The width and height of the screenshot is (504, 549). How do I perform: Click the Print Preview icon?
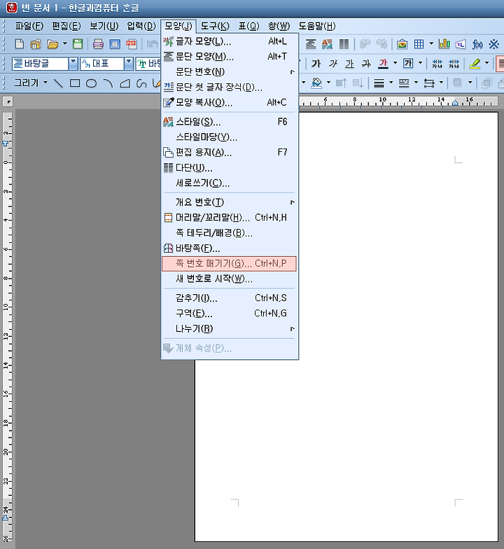[115, 44]
